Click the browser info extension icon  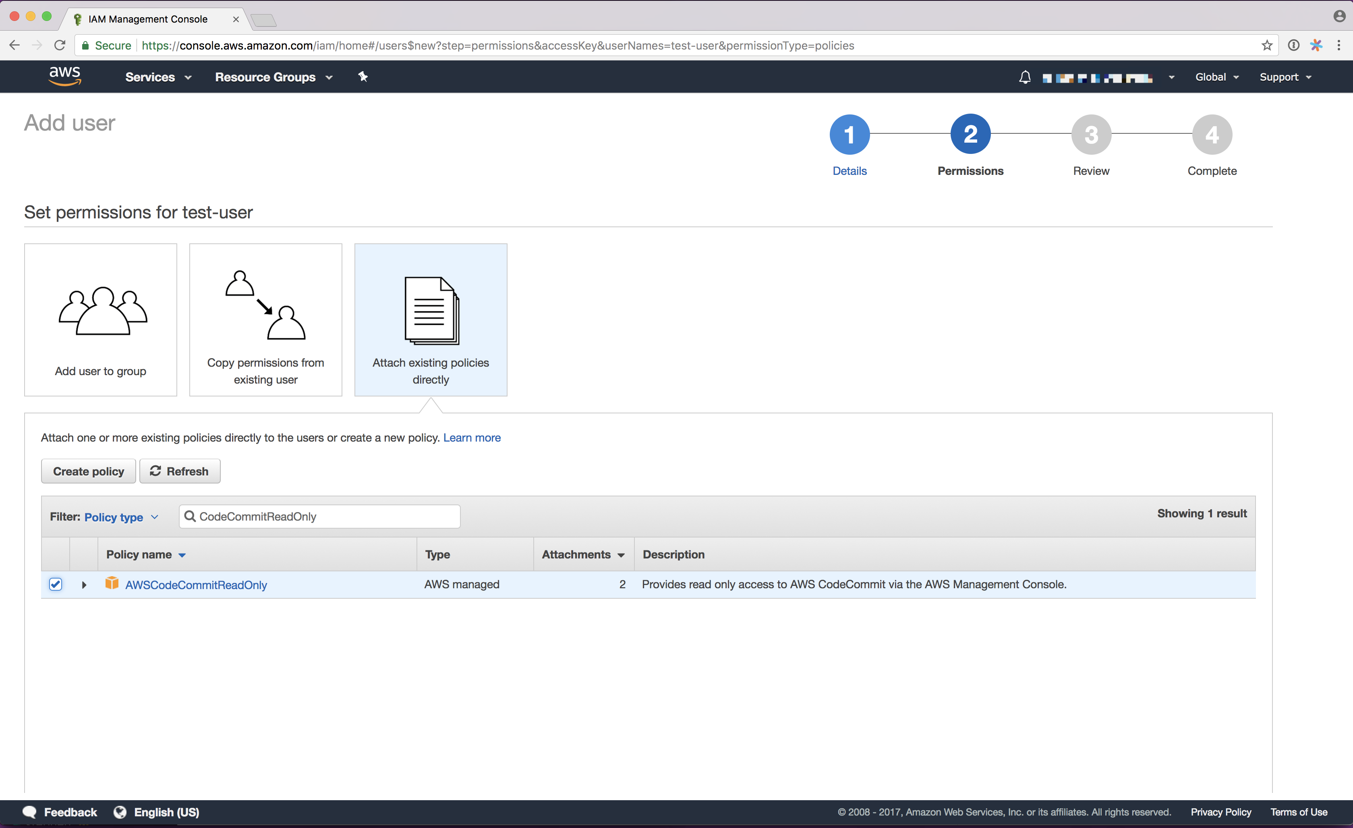(x=1294, y=45)
